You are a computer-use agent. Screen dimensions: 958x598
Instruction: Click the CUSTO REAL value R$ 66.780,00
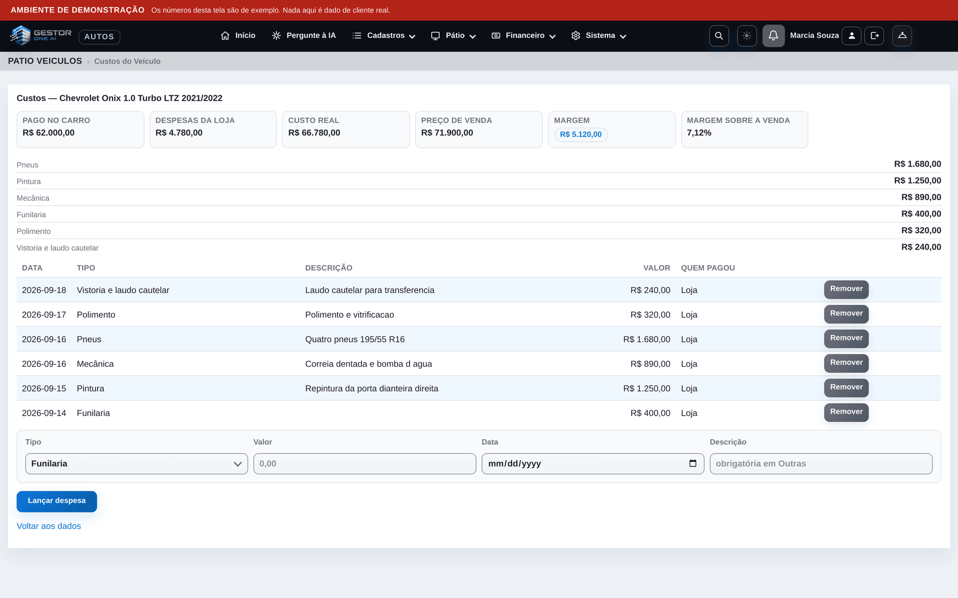314,133
